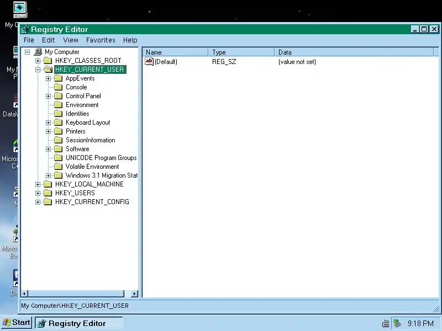Click the network tray icon near clock
The image size is (442, 331).
(x=397, y=323)
